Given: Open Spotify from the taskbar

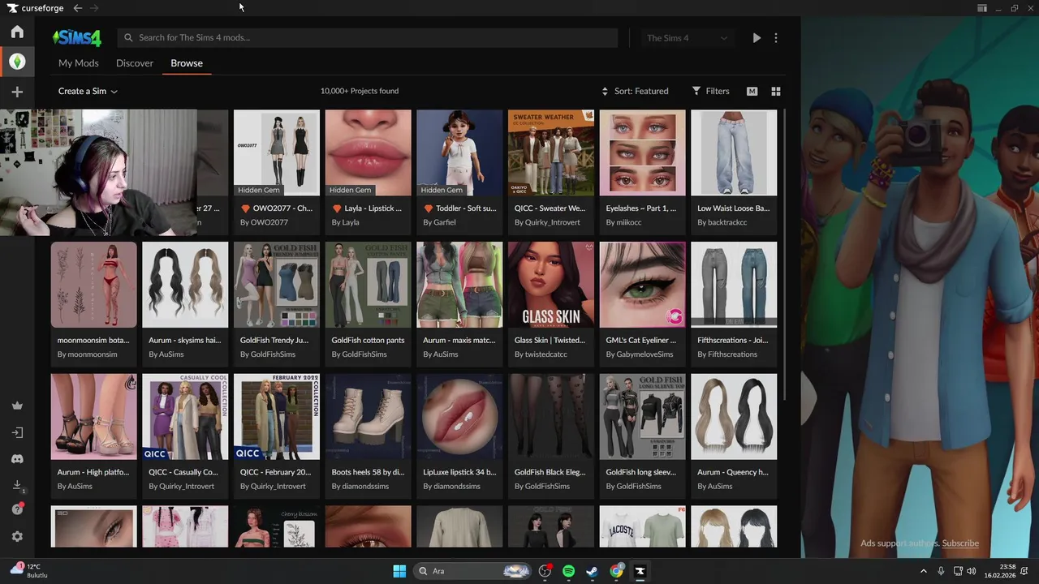Looking at the screenshot, I should click(x=568, y=571).
